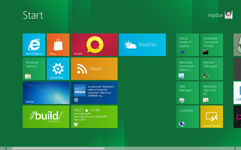This screenshot has width=241, height=150.
Task: Open the Computer tile
Action: pos(188,117)
